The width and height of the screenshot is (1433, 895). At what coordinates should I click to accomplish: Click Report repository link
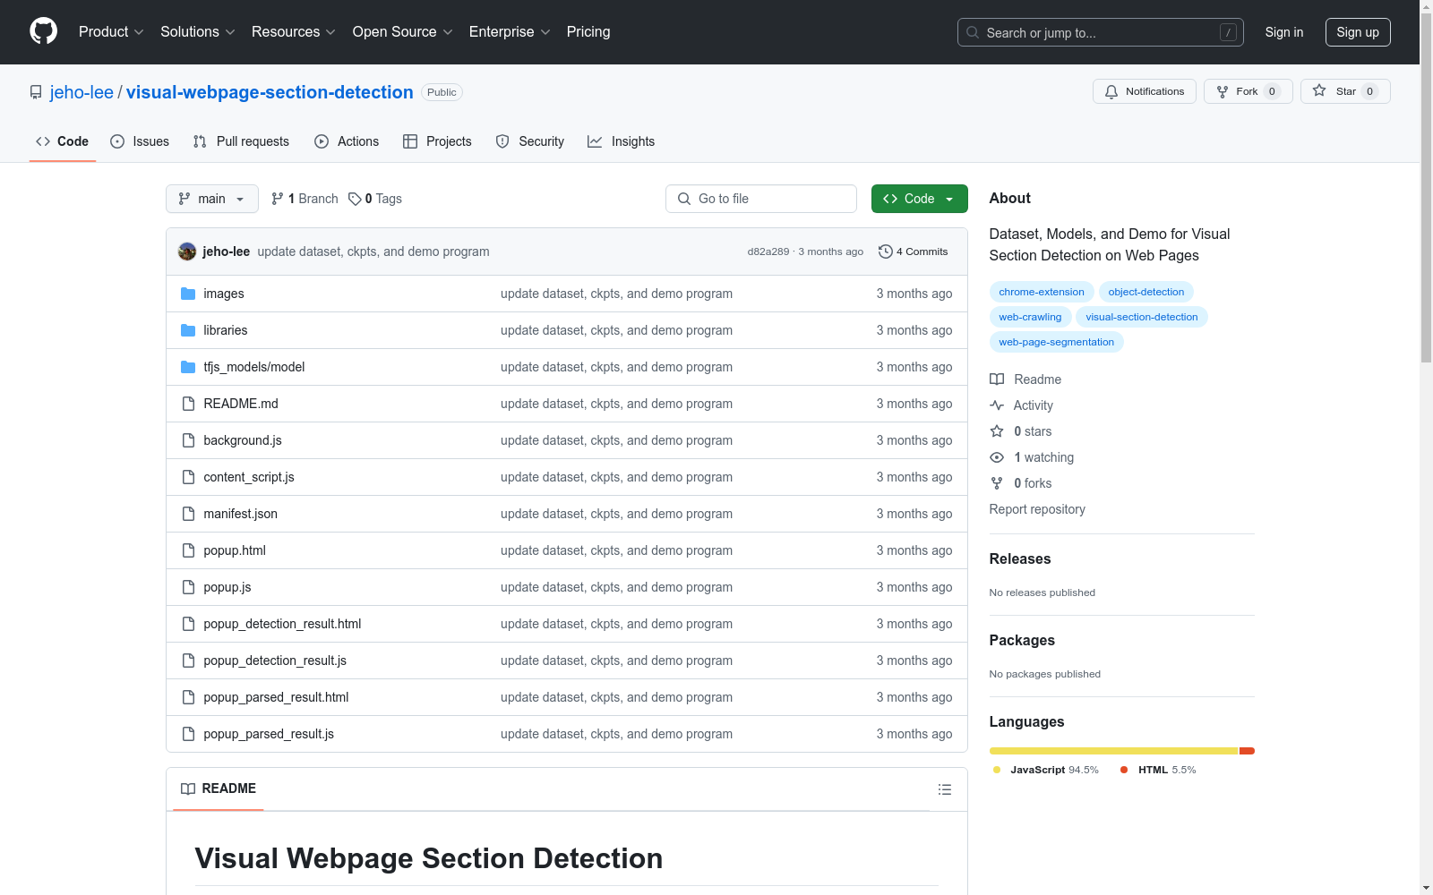(1037, 509)
